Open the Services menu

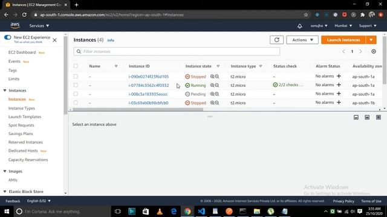[x=39, y=25]
